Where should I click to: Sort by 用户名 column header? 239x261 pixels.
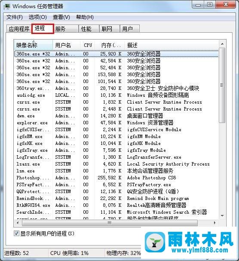point(66,45)
